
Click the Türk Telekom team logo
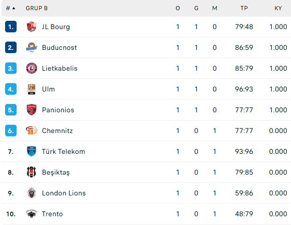[x=31, y=152]
